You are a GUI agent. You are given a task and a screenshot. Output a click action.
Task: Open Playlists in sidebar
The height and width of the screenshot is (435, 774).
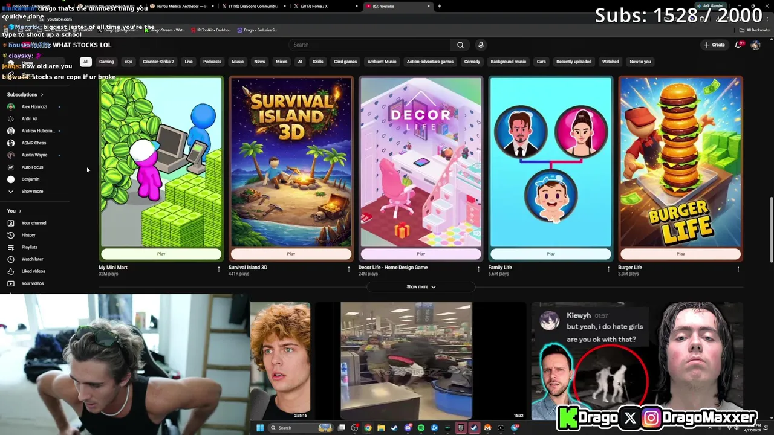coord(29,247)
